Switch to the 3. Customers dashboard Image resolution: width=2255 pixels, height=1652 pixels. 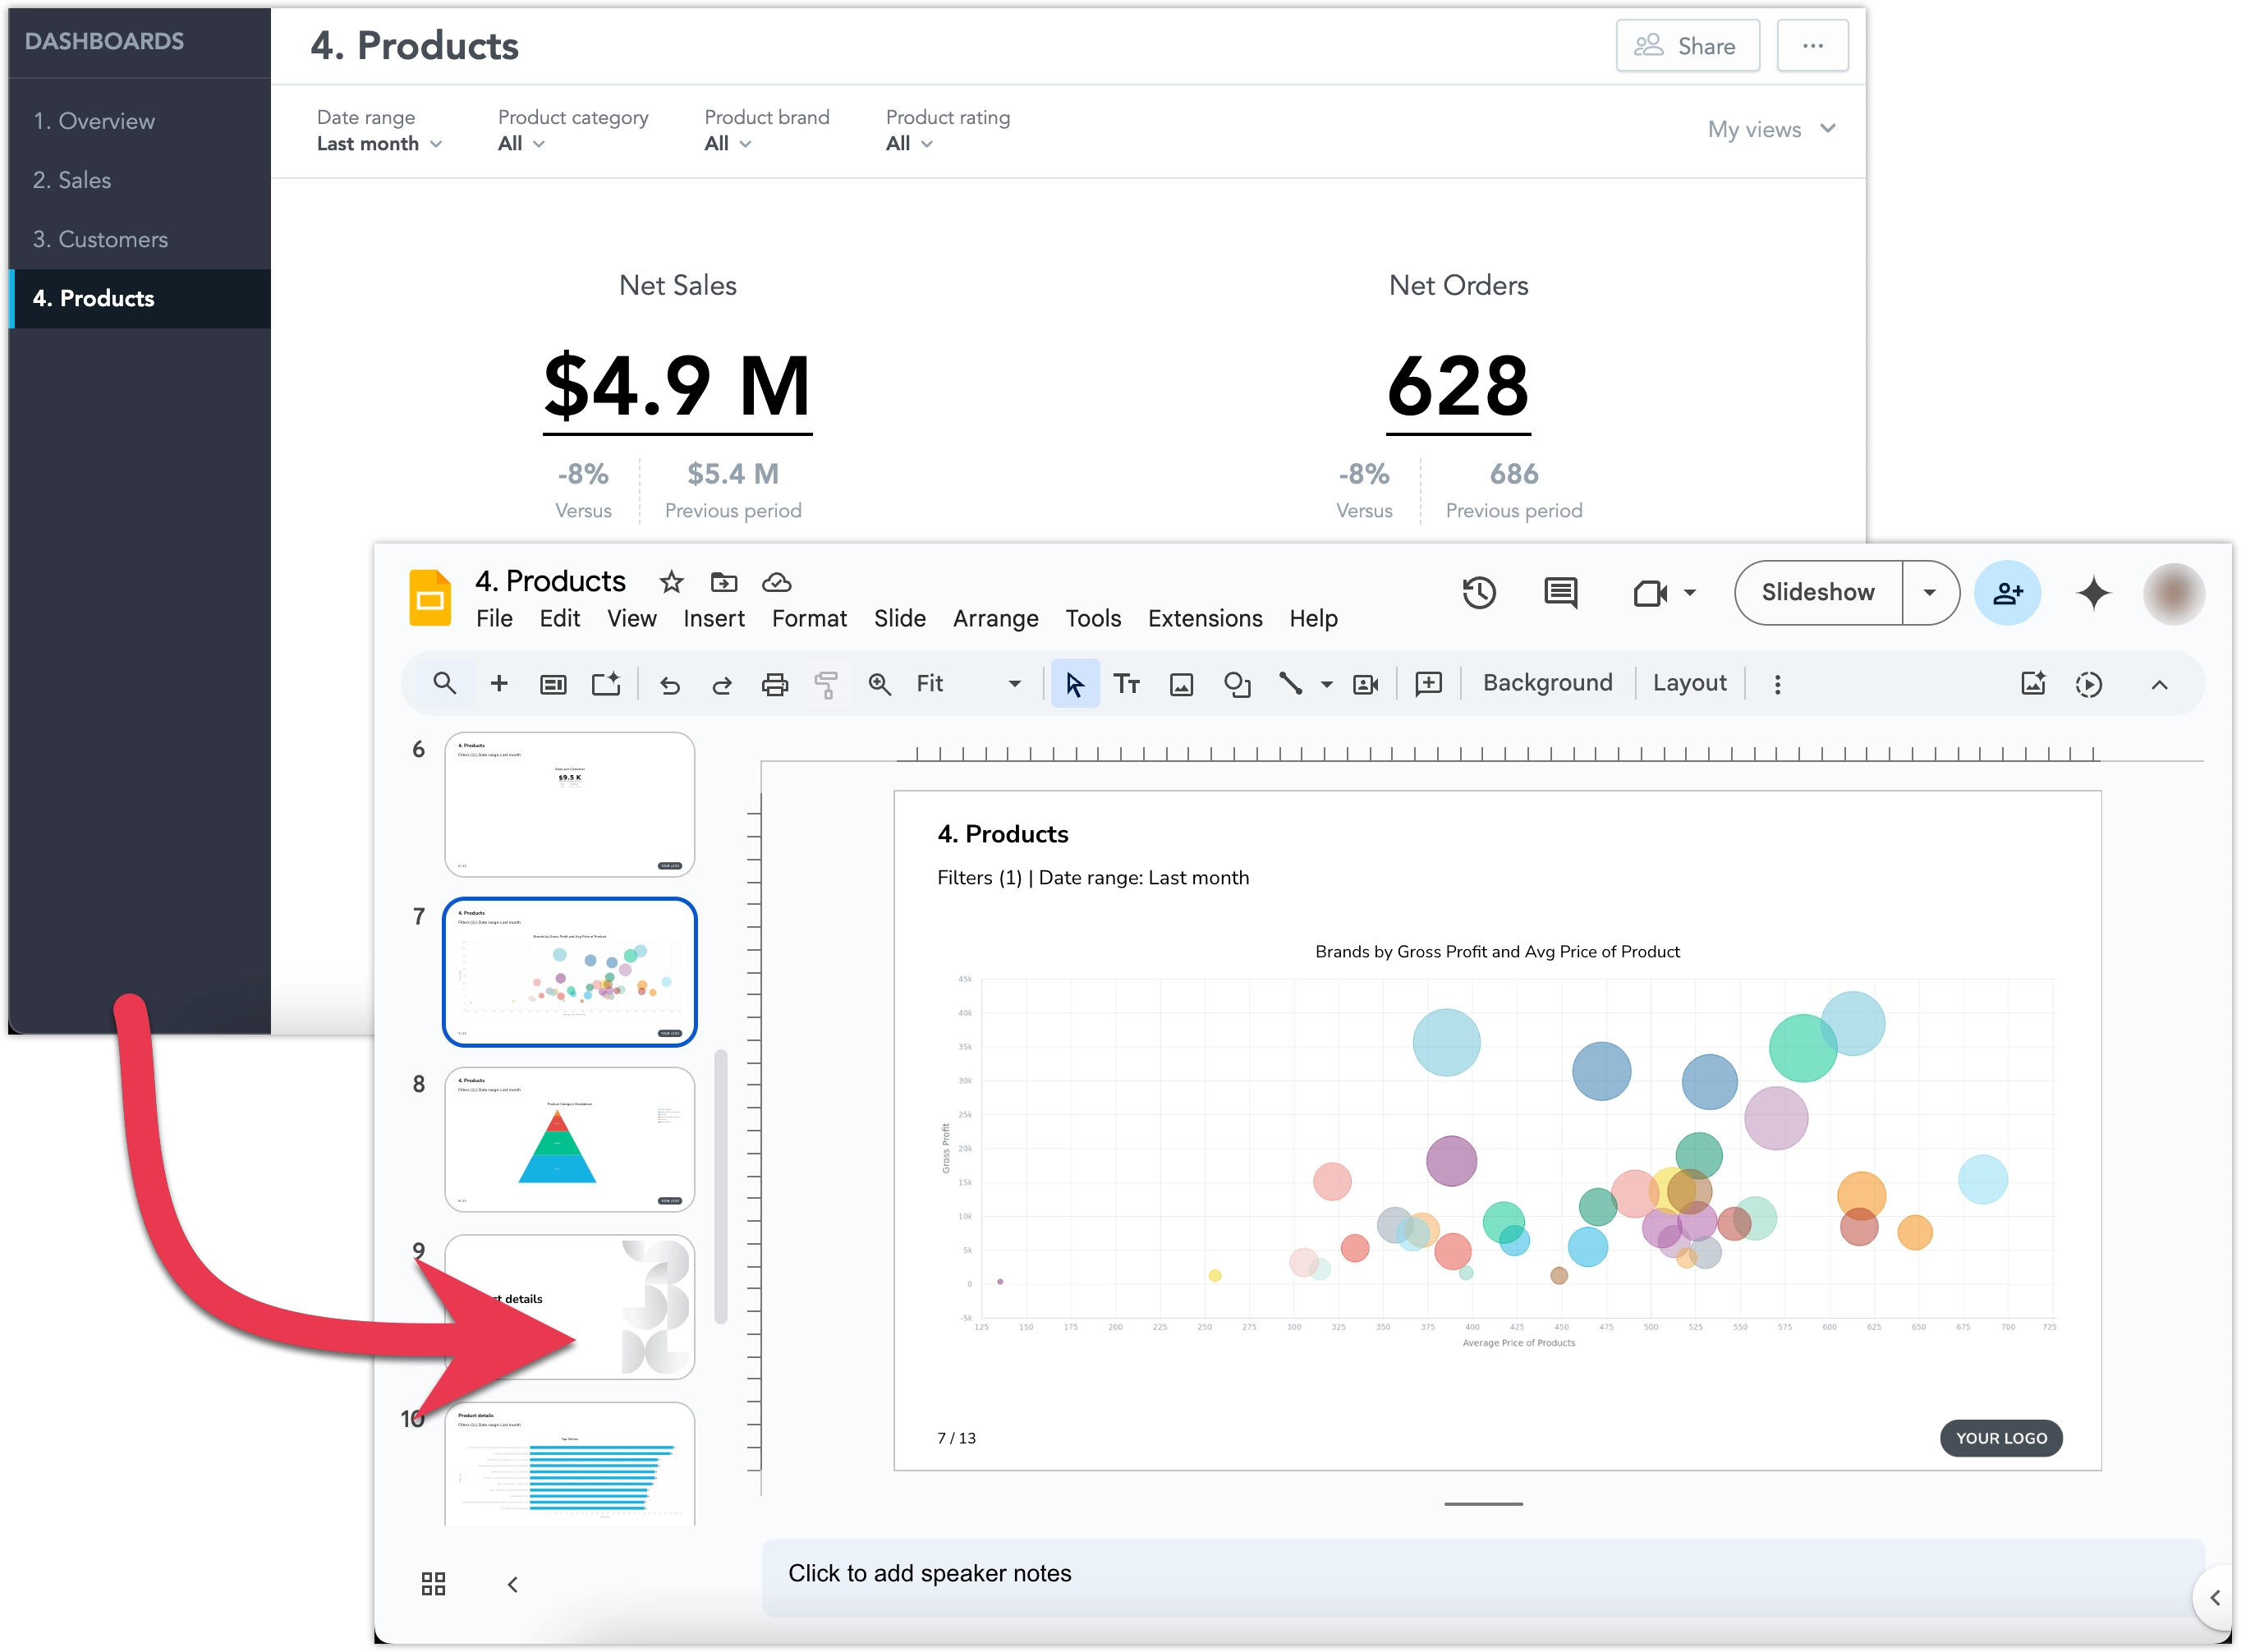point(99,240)
